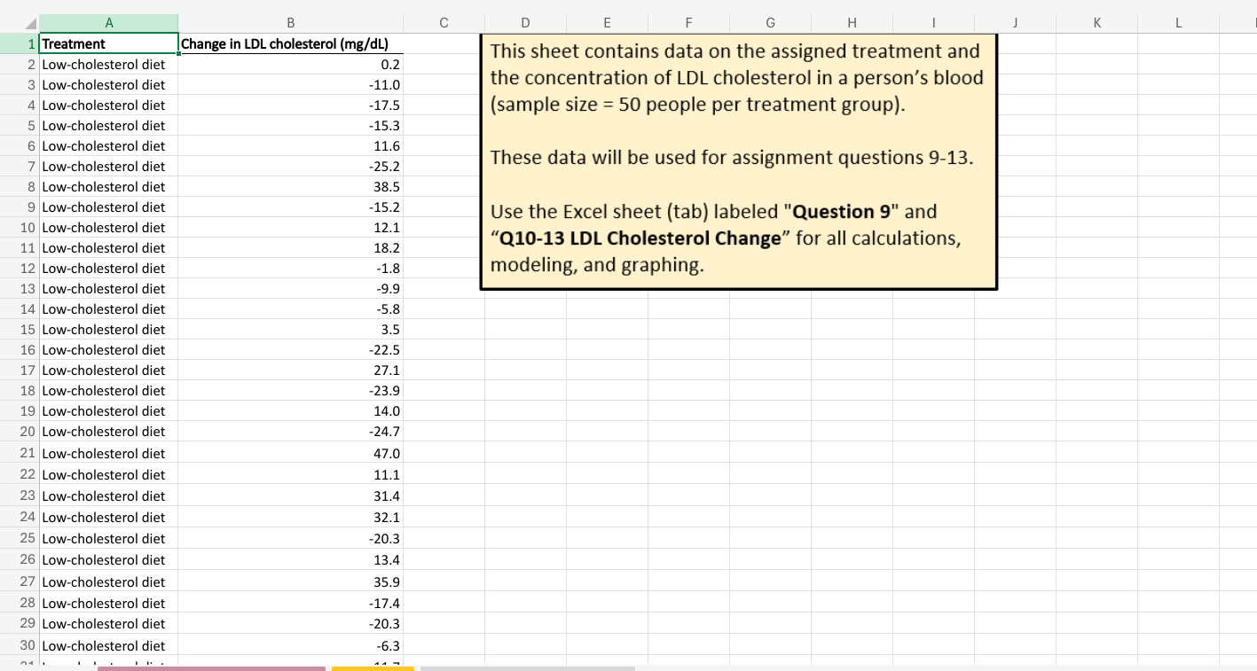The height and width of the screenshot is (671, 1257).
Task: Click the cell with value 38.5
Action: click(290, 187)
